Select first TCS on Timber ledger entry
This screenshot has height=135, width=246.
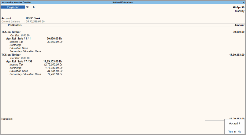(11, 32)
